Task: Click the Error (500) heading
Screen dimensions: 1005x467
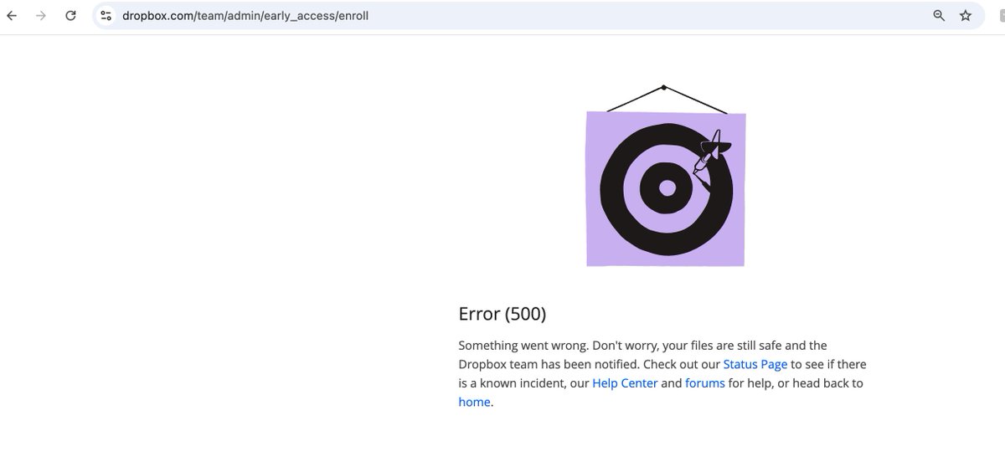Action: point(502,314)
